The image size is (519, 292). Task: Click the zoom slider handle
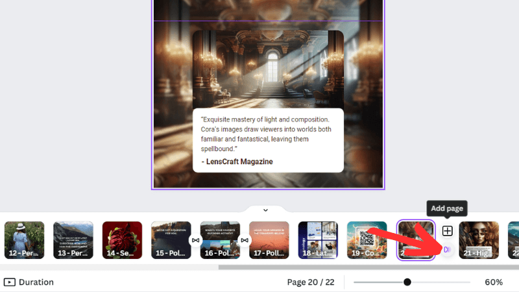pyautogui.click(x=407, y=282)
